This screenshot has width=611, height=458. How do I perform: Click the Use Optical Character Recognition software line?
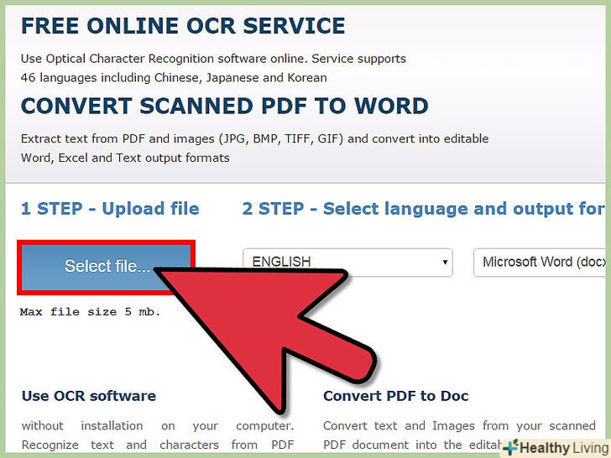coord(213,59)
